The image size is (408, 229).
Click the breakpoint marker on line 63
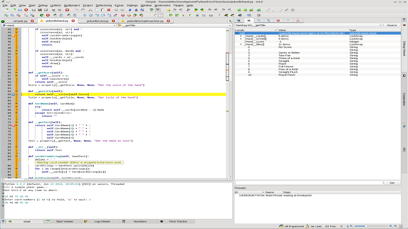[x=14, y=94]
